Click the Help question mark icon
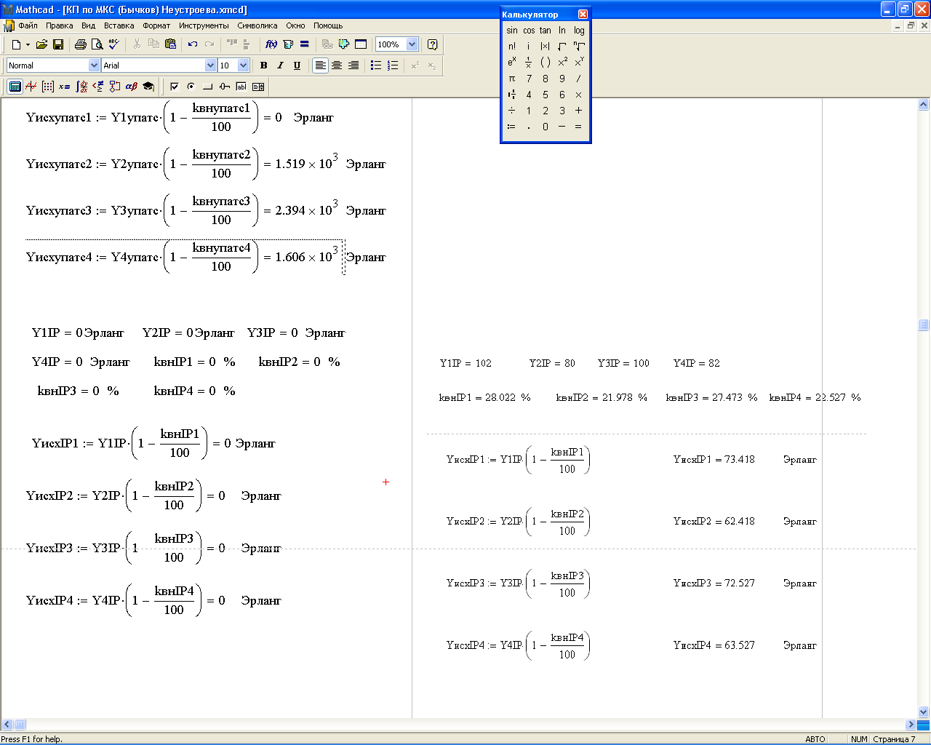 coord(433,44)
